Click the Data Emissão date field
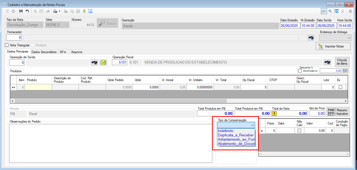This screenshot has height=170, width=357. point(289,25)
